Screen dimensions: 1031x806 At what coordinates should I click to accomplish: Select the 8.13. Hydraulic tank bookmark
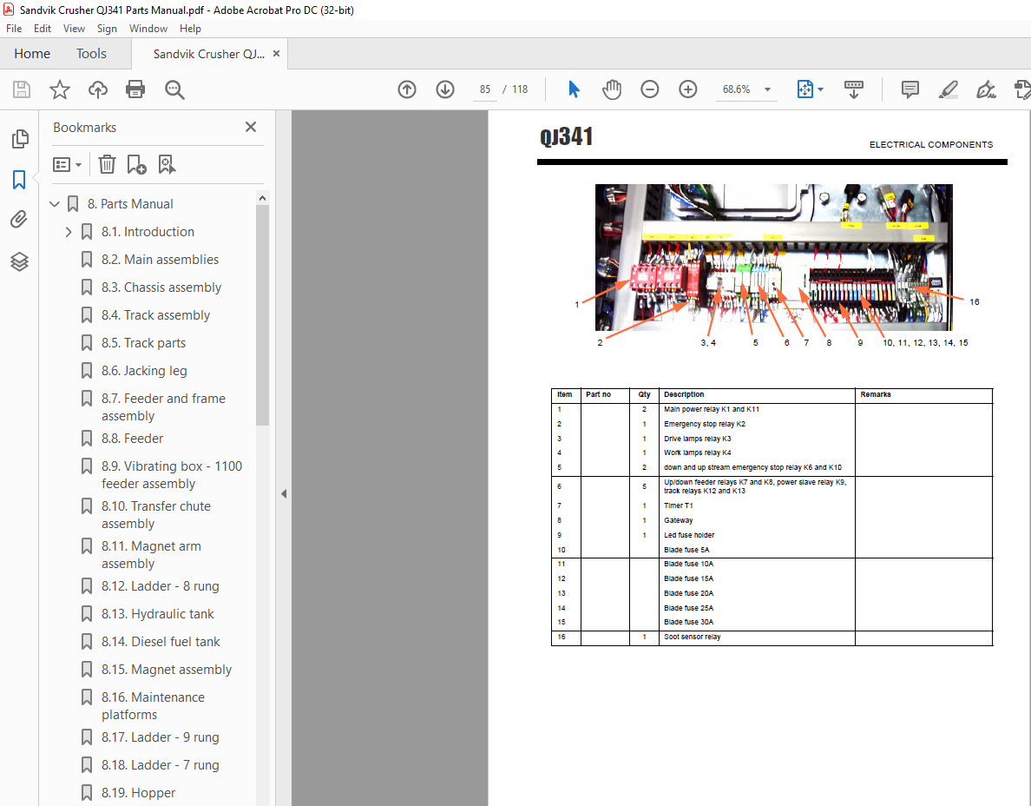point(157,614)
